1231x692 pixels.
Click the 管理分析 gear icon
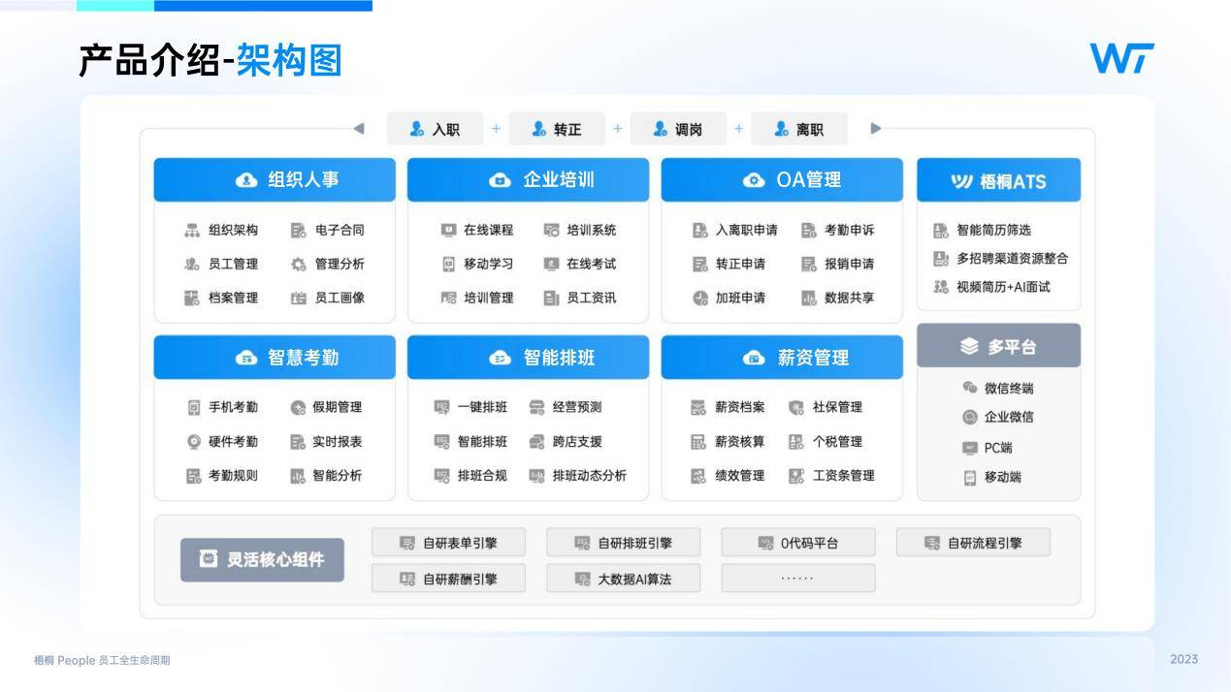298,264
